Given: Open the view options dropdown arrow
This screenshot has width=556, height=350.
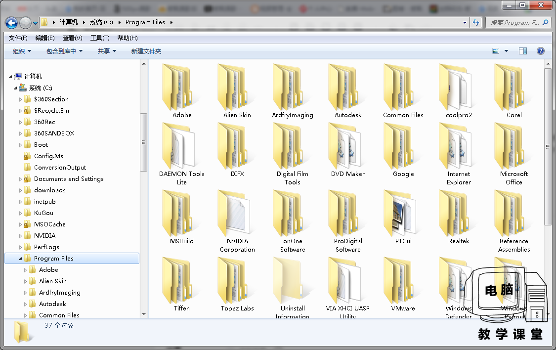Looking at the screenshot, I should [x=507, y=51].
